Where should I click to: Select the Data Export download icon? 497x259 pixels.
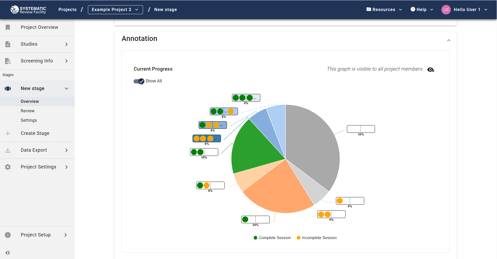(8, 150)
